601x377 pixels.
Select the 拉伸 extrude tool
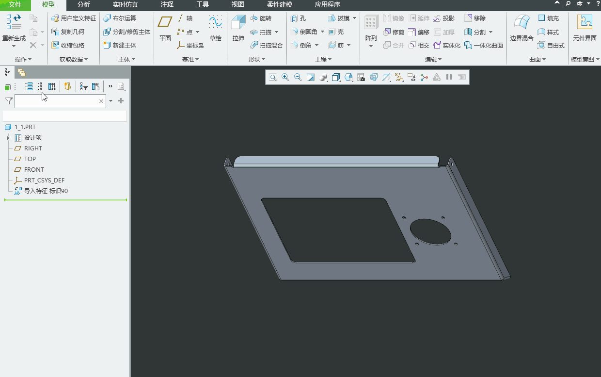[238, 28]
